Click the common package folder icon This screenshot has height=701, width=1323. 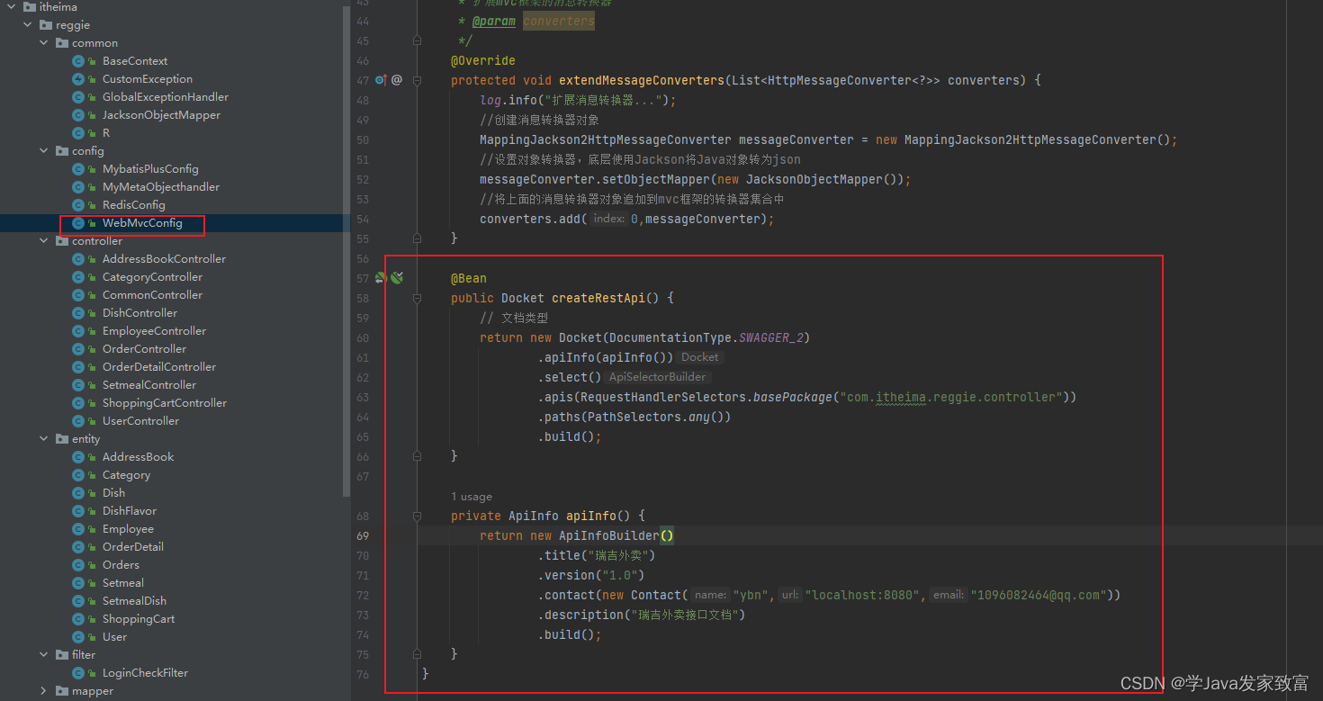click(61, 43)
